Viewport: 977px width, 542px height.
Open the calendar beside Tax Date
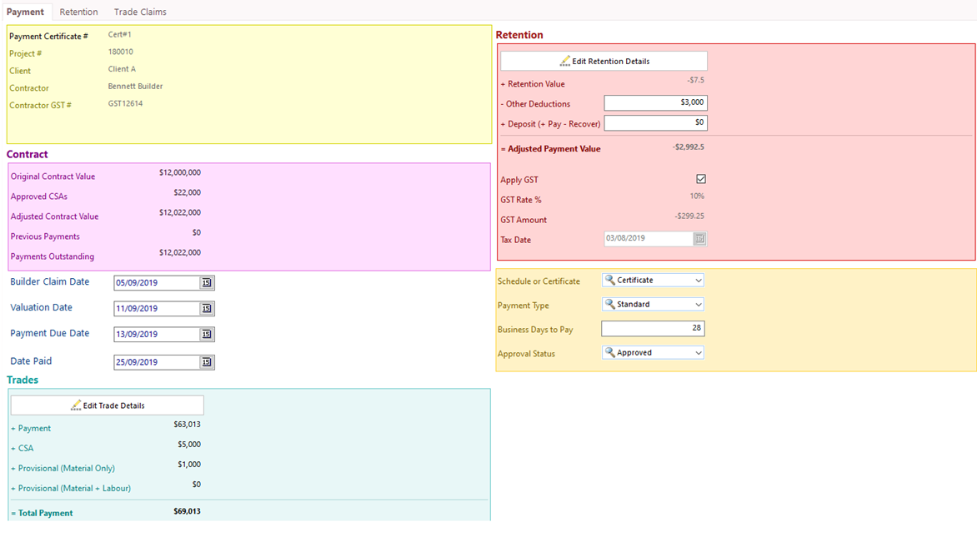click(x=699, y=239)
